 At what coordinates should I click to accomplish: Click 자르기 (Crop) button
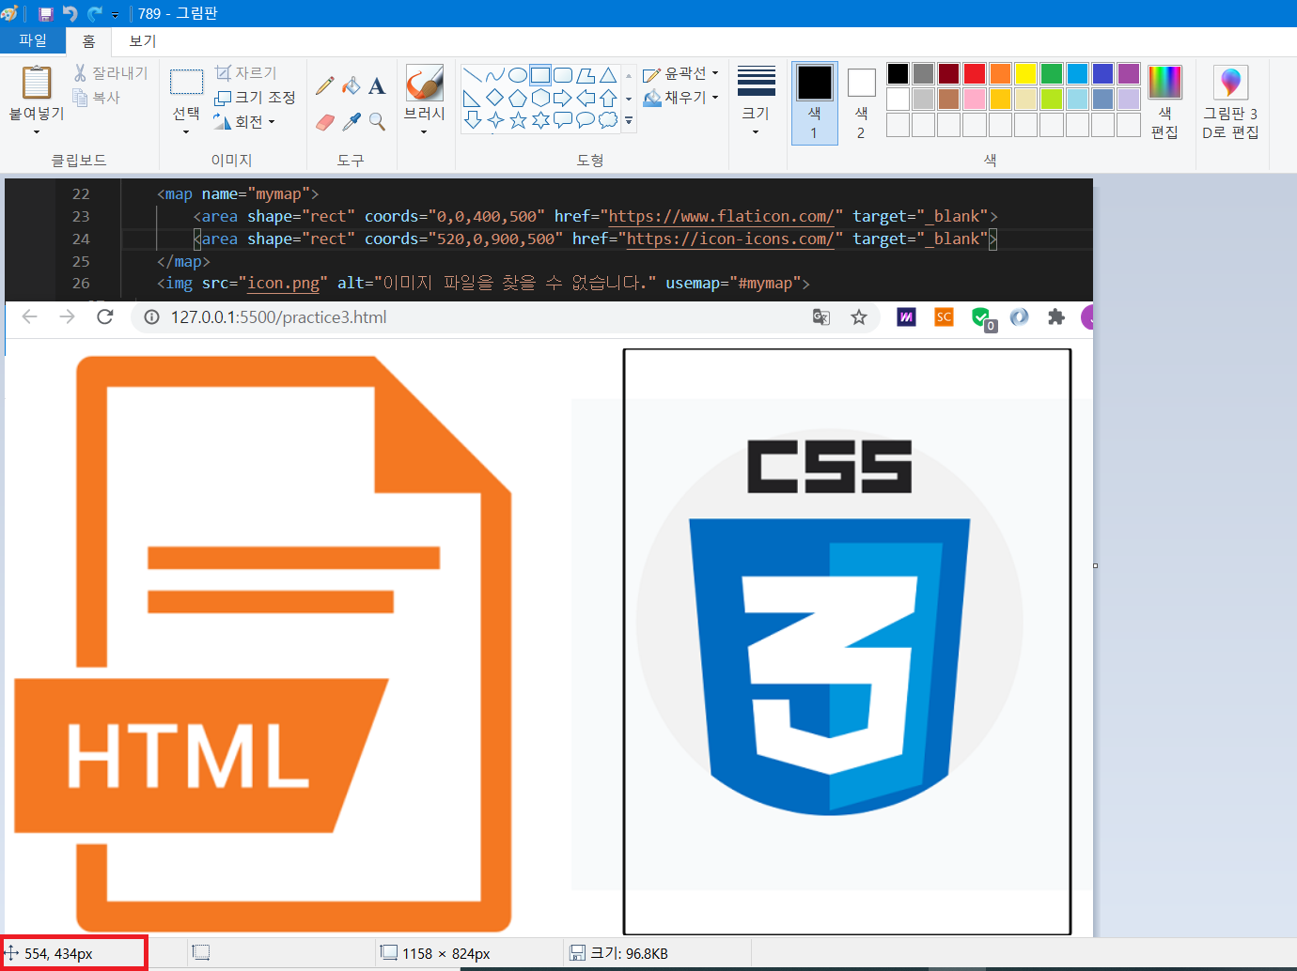click(245, 73)
